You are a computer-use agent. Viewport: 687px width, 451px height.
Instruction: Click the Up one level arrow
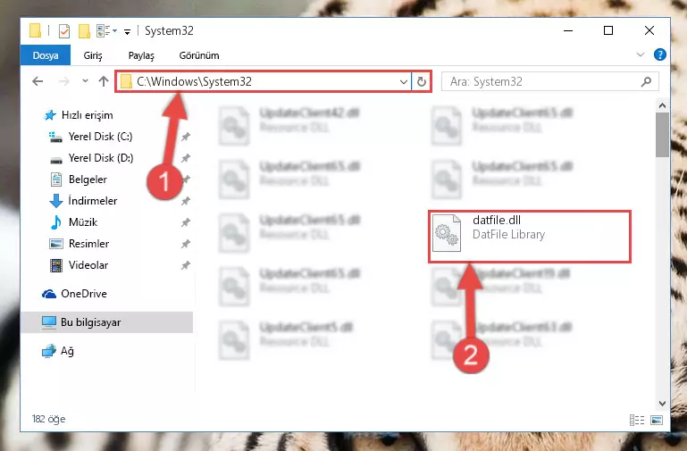(x=104, y=81)
